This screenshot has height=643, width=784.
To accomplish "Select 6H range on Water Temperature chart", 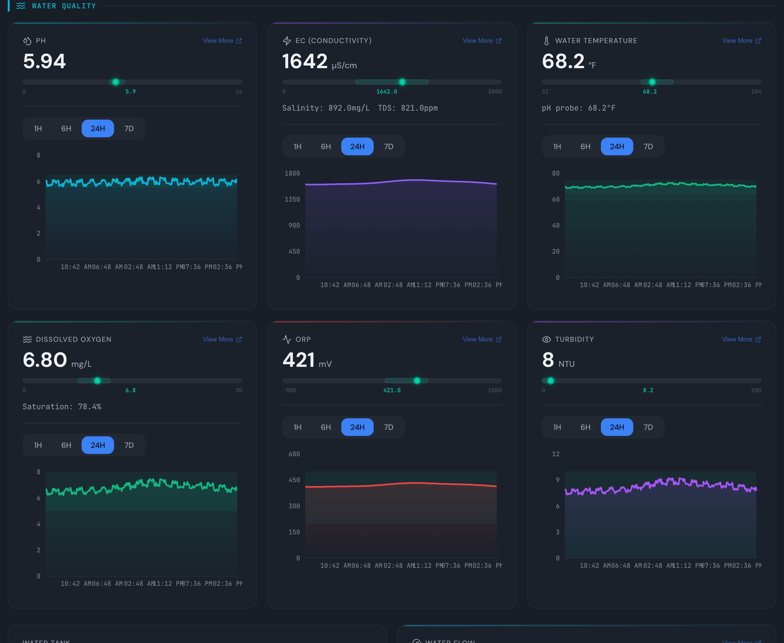I will click(x=585, y=147).
